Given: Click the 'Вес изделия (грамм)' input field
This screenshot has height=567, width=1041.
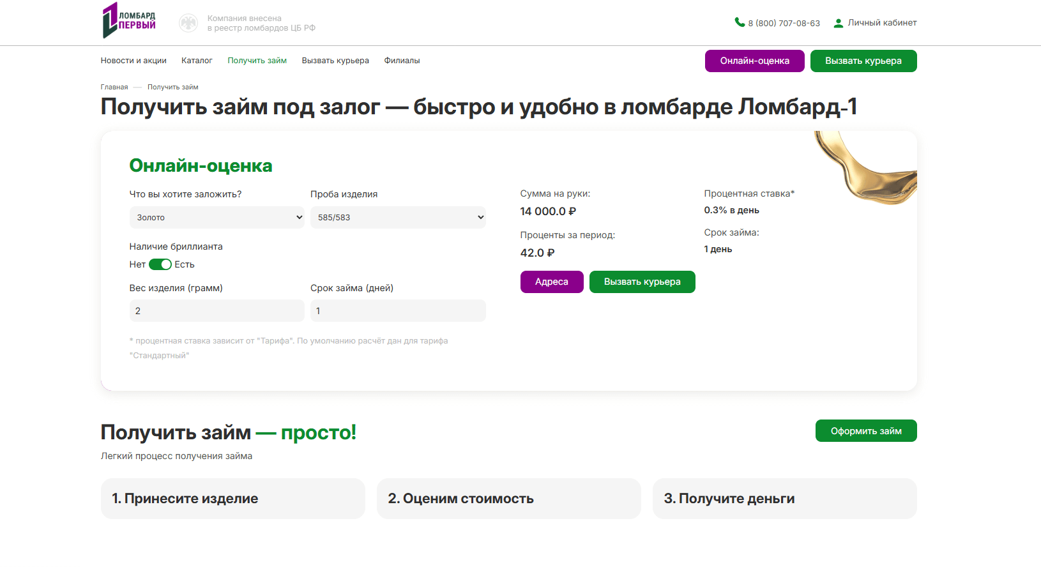Looking at the screenshot, I should coord(217,311).
